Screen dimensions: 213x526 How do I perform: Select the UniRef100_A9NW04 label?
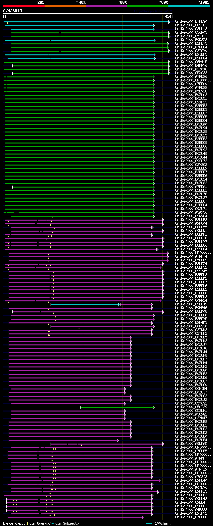191,224
